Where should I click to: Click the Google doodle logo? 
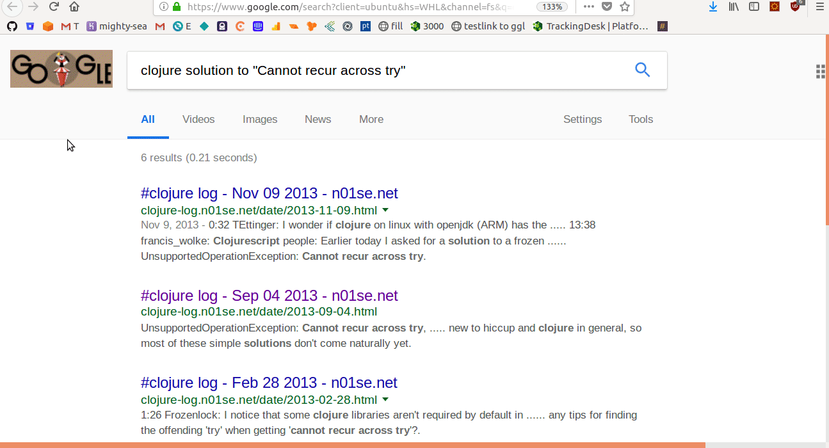point(61,68)
